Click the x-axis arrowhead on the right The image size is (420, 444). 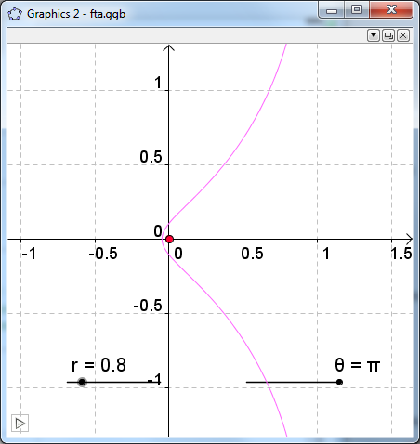pos(409,239)
